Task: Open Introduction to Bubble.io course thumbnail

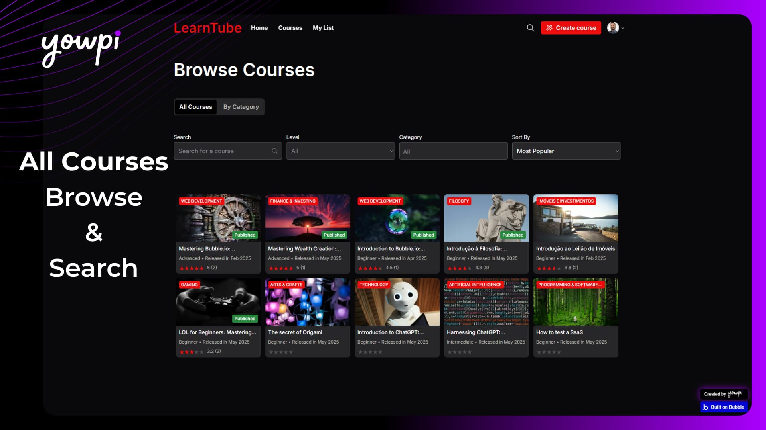Action: [397, 218]
